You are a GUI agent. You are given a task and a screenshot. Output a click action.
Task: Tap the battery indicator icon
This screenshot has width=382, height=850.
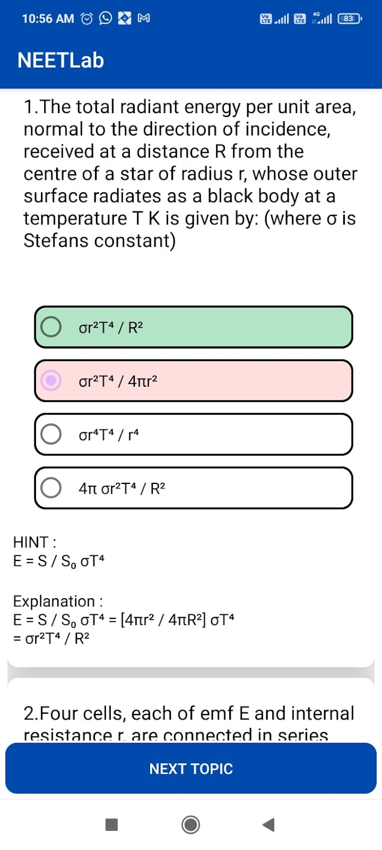tap(350, 19)
